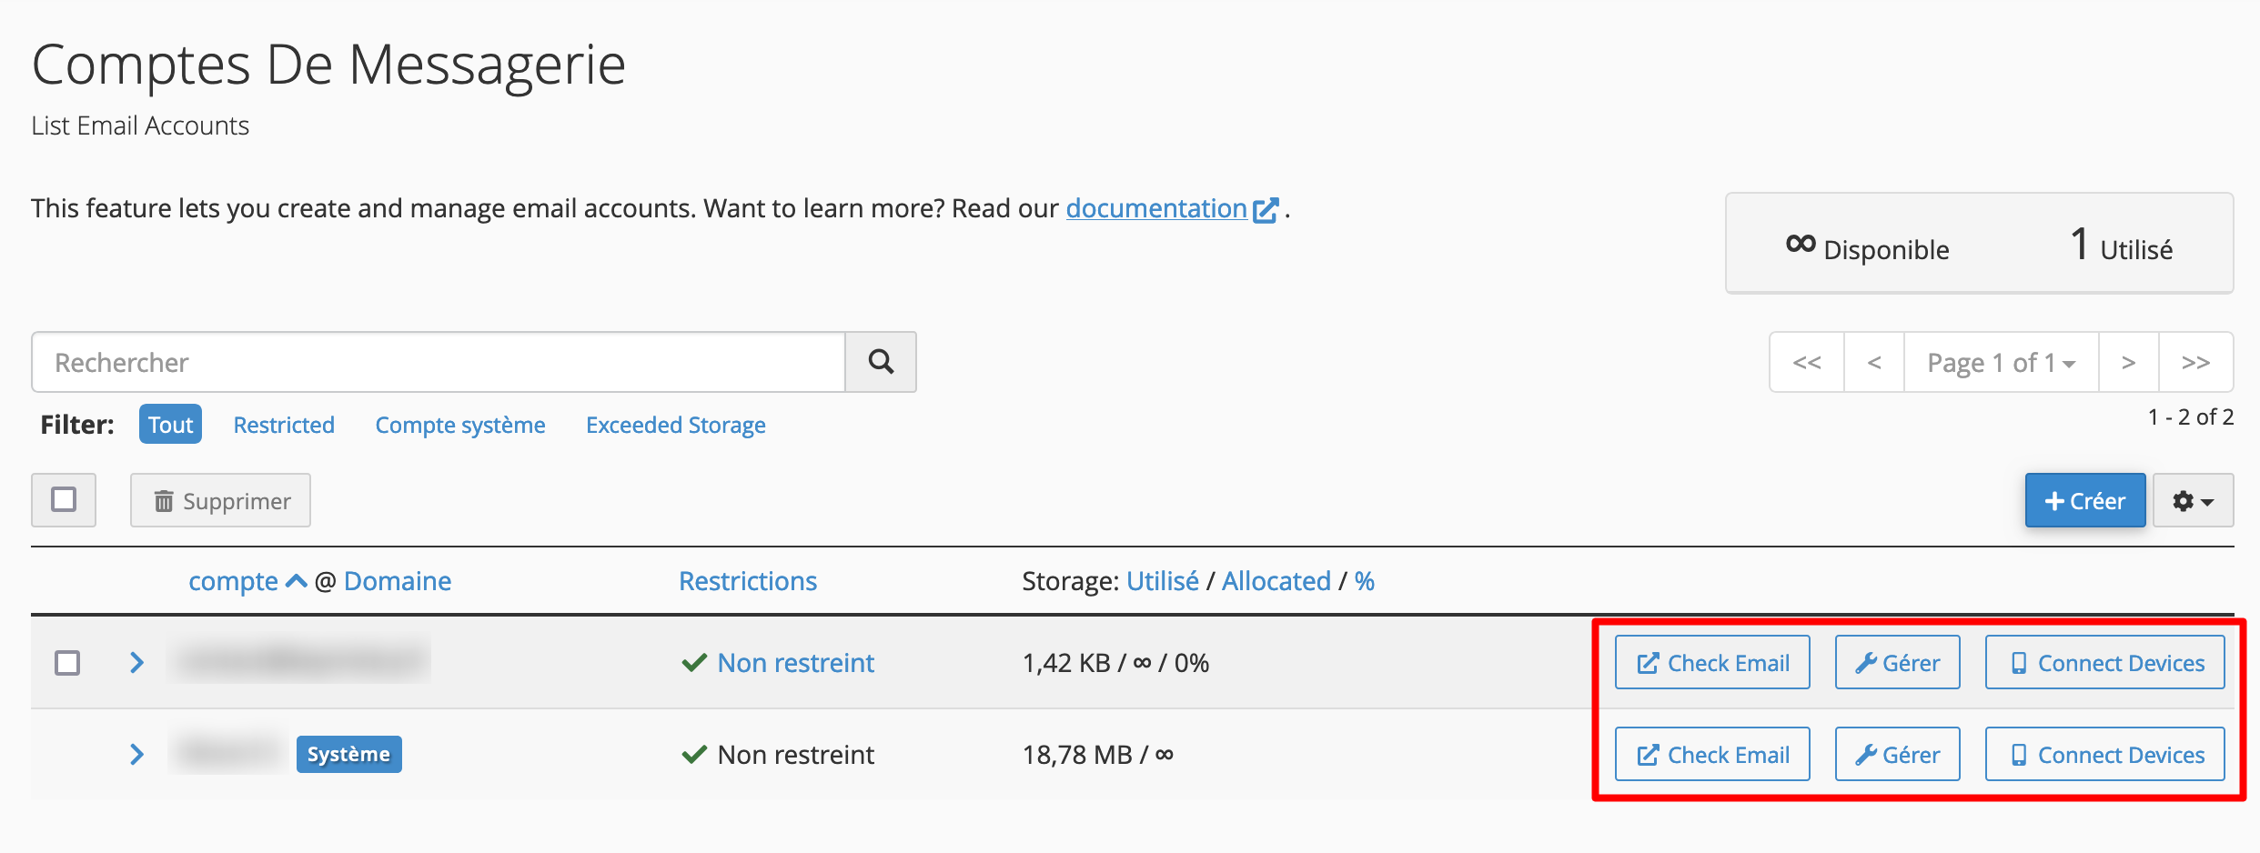Click the Créer button
Screen dimensions: 2260x853
click(x=2085, y=500)
